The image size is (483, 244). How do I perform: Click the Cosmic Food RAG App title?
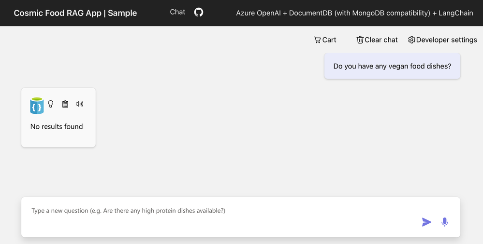pyautogui.click(x=75, y=13)
